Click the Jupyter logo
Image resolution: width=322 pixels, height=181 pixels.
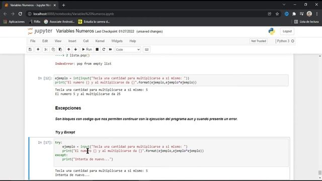[40, 31]
